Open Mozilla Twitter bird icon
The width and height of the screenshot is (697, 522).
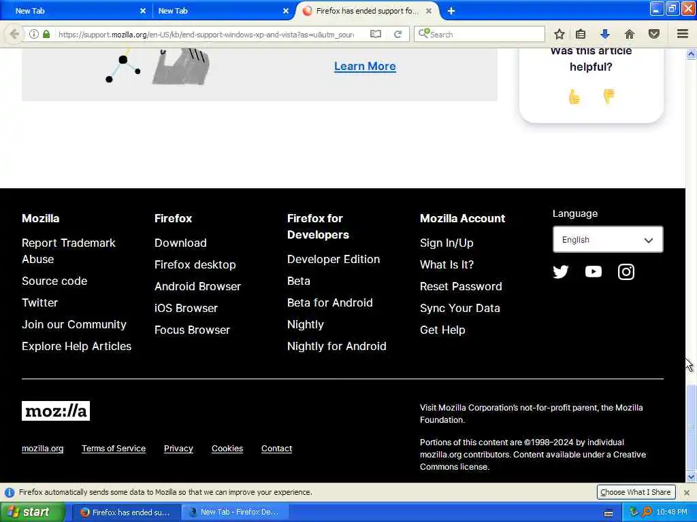coord(561,272)
